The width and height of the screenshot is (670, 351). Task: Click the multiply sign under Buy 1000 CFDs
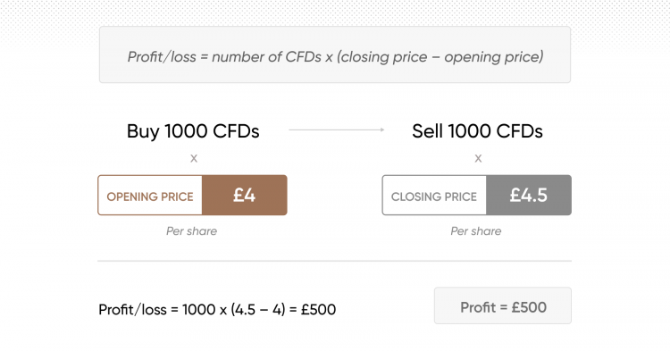click(194, 158)
